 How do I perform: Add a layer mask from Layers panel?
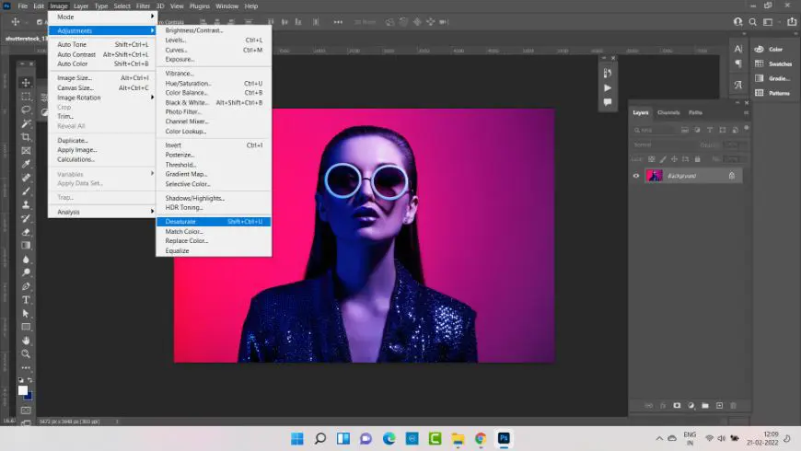tap(677, 405)
